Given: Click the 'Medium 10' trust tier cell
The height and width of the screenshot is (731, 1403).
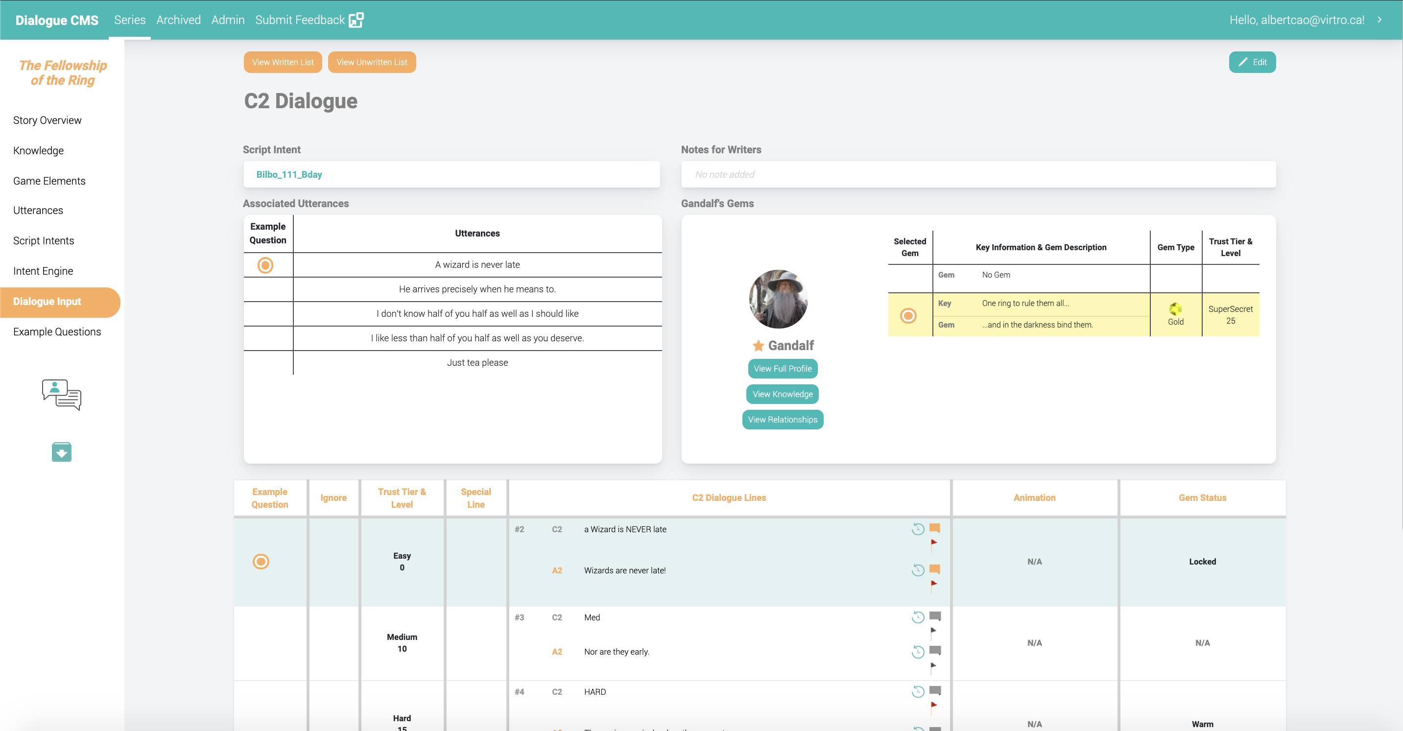Looking at the screenshot, I should (x=402, y=643).
